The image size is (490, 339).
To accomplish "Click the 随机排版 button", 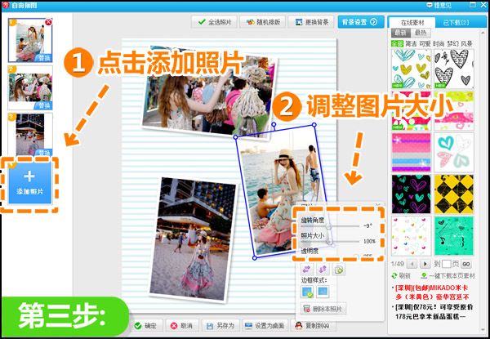I will [261, 22].
